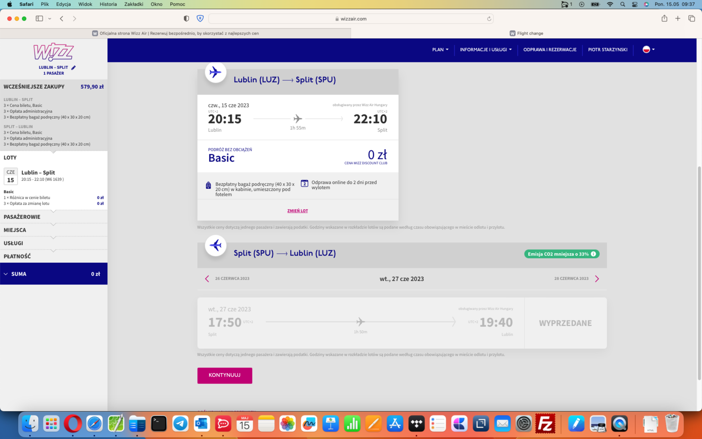
Task: Launch Telegram from the Dock
Action: click(x=180, y=423)
